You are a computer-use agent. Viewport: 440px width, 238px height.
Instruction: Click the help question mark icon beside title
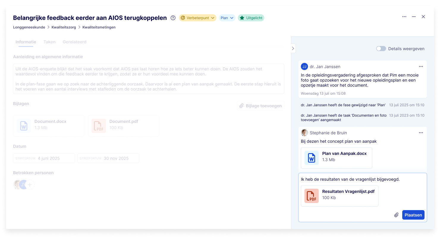point(173,18)
